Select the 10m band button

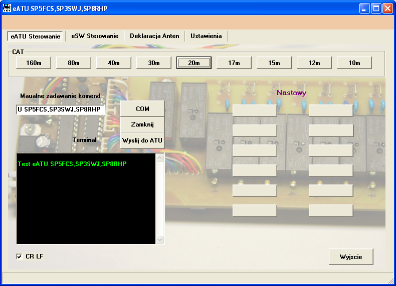[354, 62]
